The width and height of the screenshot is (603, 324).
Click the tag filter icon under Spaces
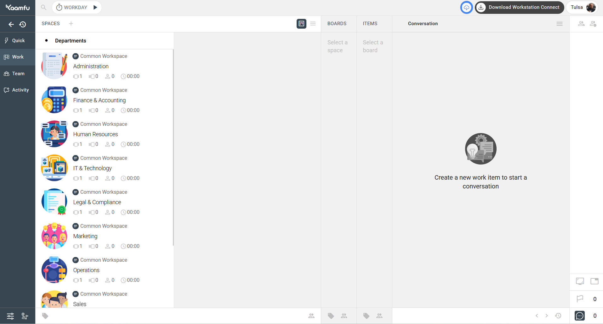tap(45, 316)
